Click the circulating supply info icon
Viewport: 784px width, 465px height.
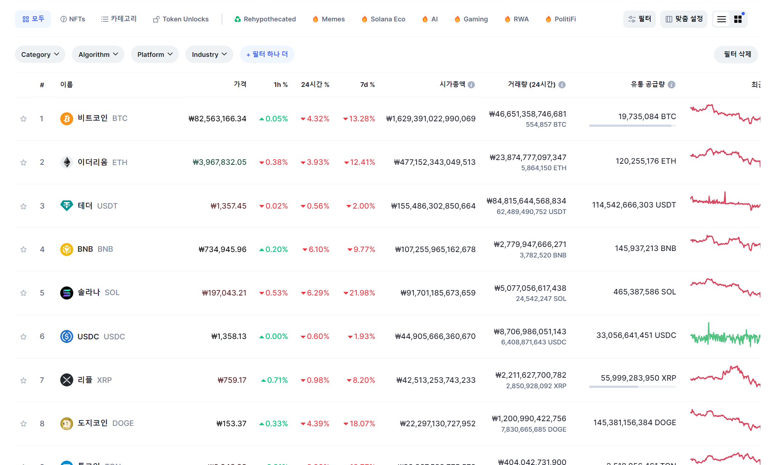(x=672, y=85)
